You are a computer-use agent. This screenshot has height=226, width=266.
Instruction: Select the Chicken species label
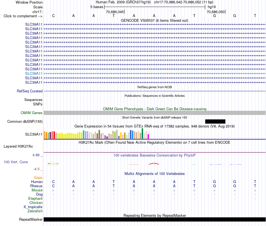click(x=36, y=203)
